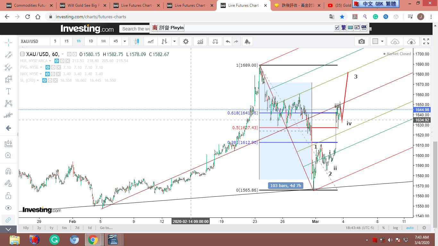Expand the time interval dropdown arrow
Screen dimensions: 438x246
click(124, 41)
